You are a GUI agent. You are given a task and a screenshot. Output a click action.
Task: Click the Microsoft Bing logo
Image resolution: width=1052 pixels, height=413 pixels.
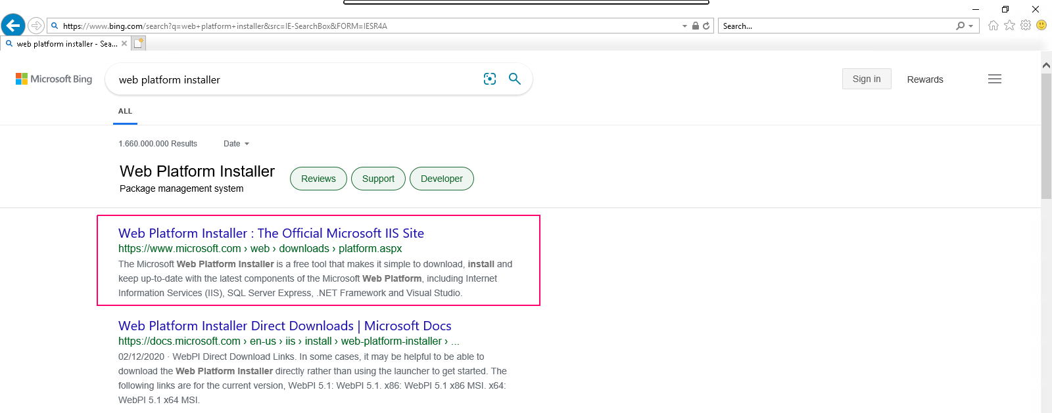[54, 79]
